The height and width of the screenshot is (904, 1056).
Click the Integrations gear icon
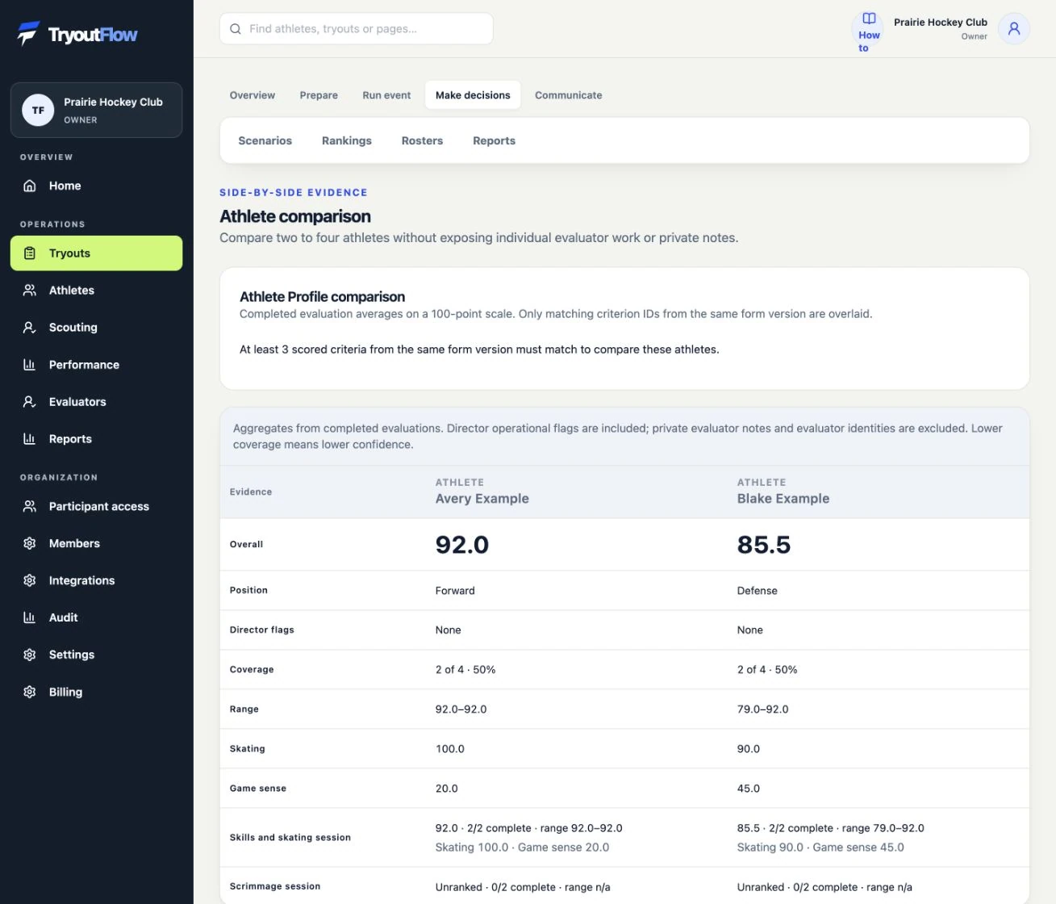click(x=30, y=581)
